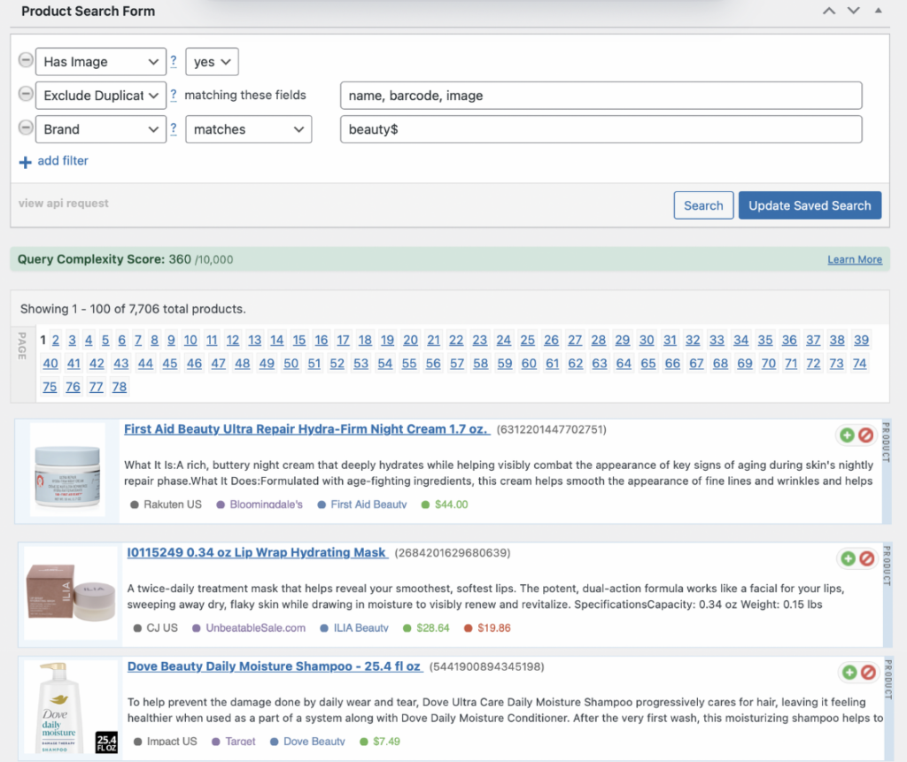Click the $28.64 price

432,627
